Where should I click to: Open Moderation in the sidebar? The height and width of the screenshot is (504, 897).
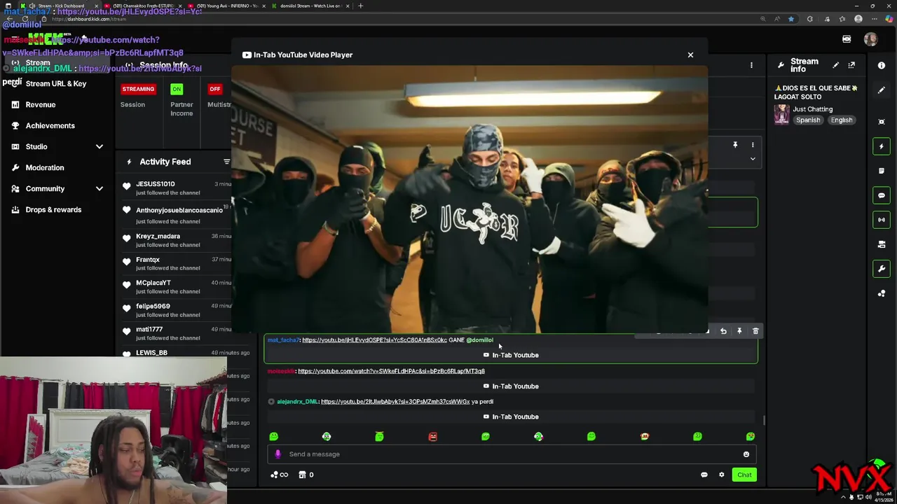pos(45,167)
